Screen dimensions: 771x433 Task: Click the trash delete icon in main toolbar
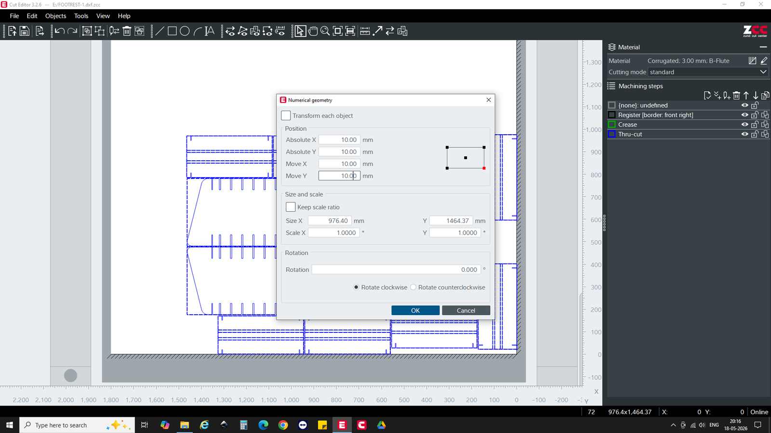pyautogui.click(x=127, y=31)
